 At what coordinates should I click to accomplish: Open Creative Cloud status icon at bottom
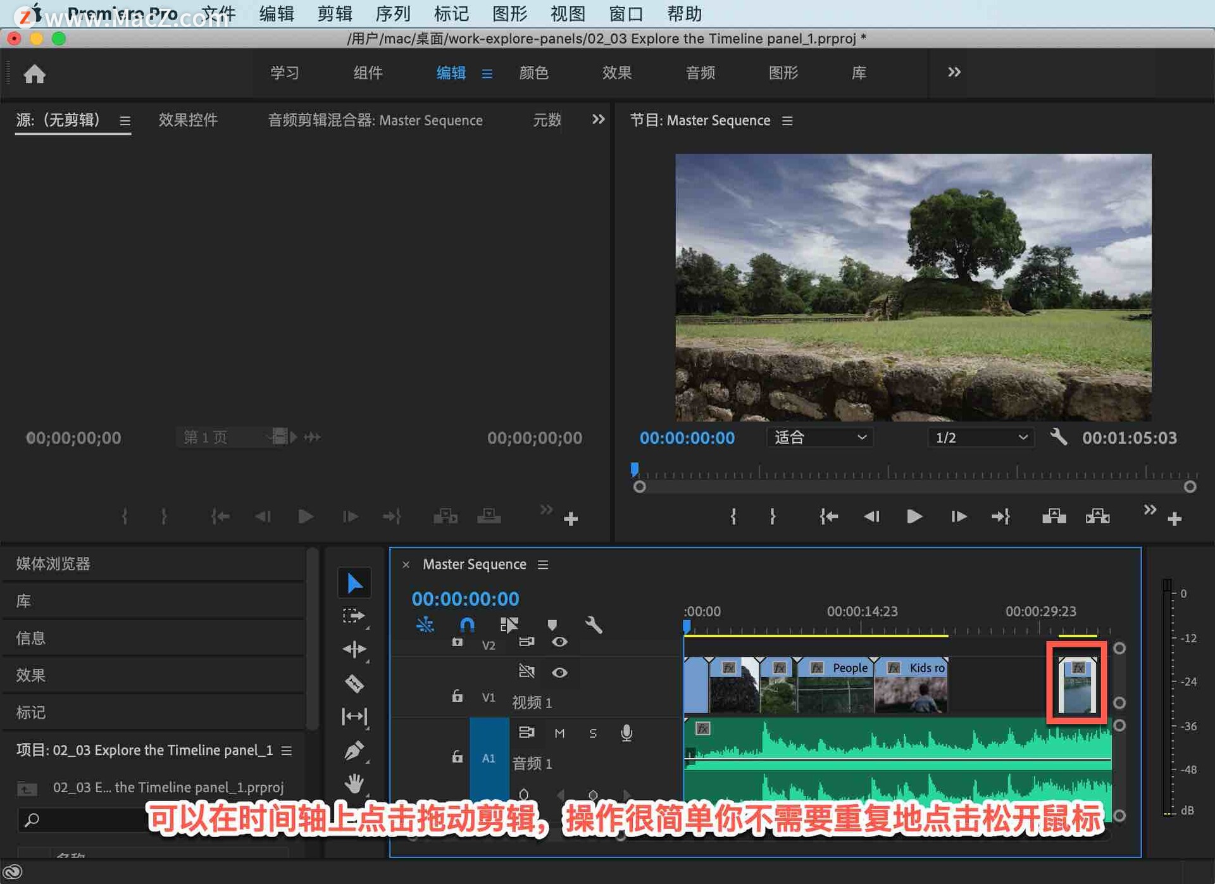[x=13, y=872]
